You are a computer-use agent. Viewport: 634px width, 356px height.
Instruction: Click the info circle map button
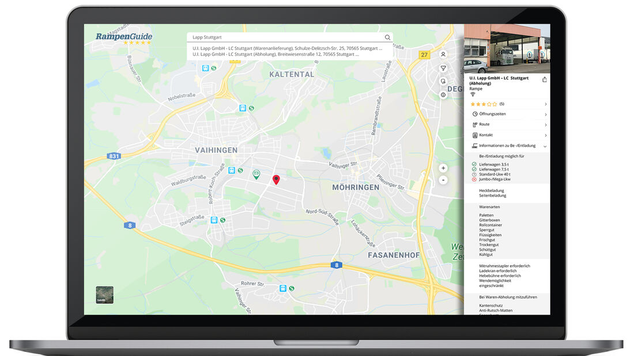coord(443,95)
